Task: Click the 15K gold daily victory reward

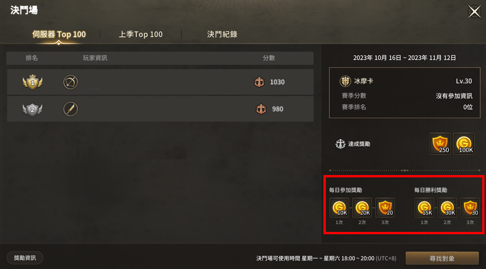Action: (424, 208)
